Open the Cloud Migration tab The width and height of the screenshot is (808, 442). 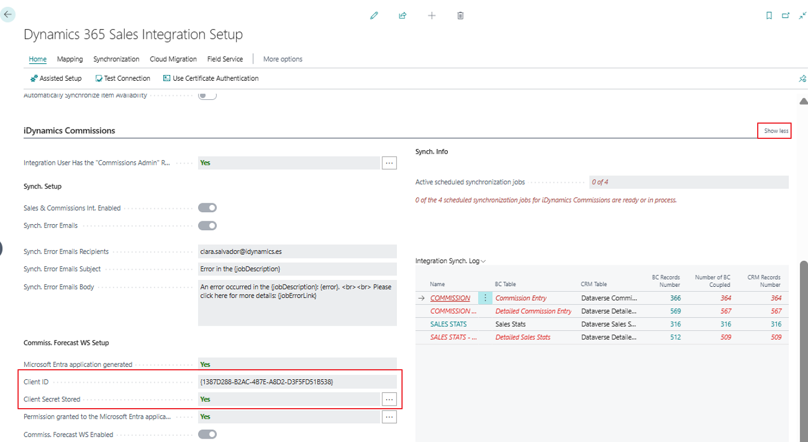(x=173, y=59)
